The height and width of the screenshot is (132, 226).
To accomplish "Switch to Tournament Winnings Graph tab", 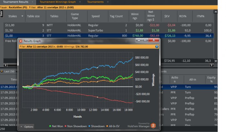I will (58, 2).
